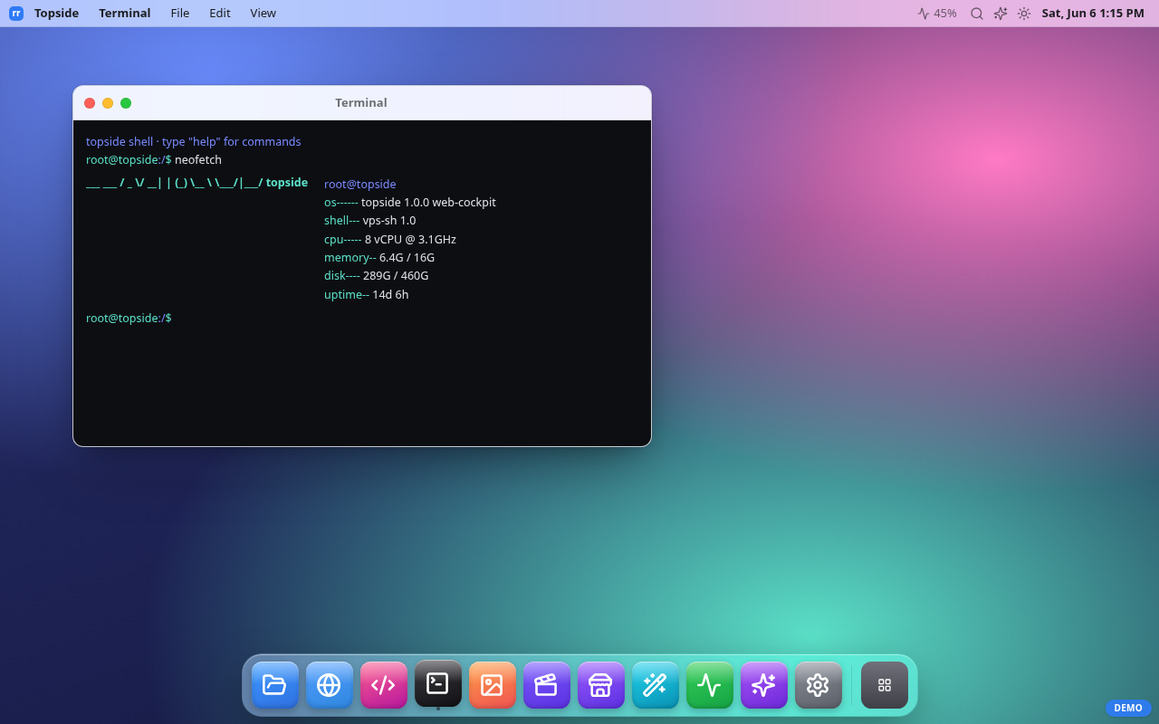1159x724 pixels.
Task: Click the 45% activity indicator in menu bar
Action: click(937, 13)
